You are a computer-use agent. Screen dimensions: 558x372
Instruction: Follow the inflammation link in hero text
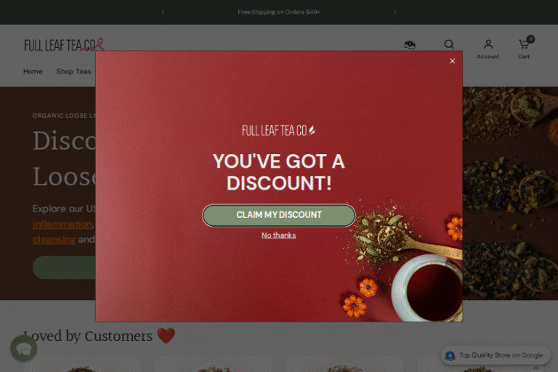(x=62, y=225)
